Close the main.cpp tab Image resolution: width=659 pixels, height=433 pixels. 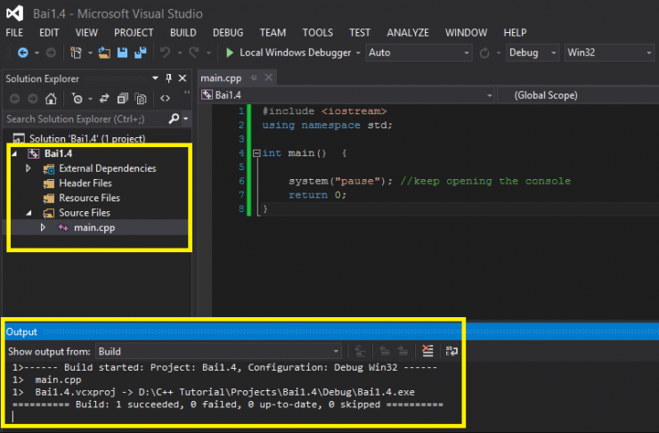(269, 78)
